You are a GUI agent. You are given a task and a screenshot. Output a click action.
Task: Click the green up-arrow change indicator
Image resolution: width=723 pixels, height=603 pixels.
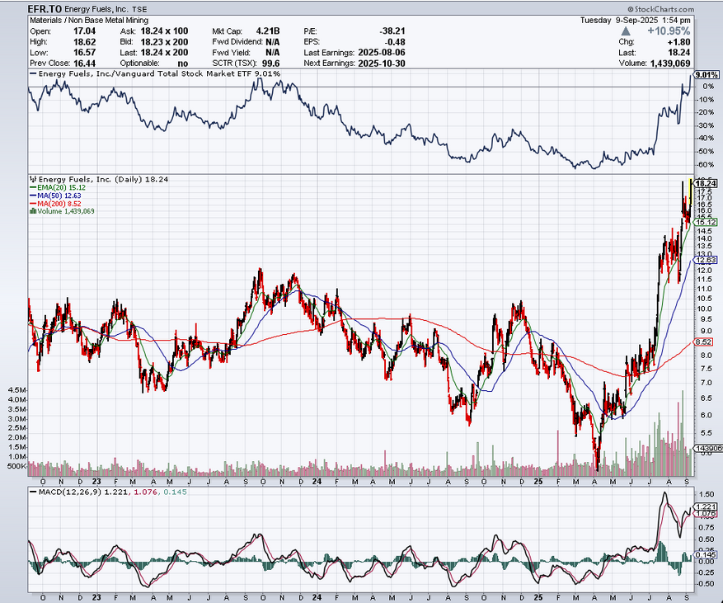[624, 30]
